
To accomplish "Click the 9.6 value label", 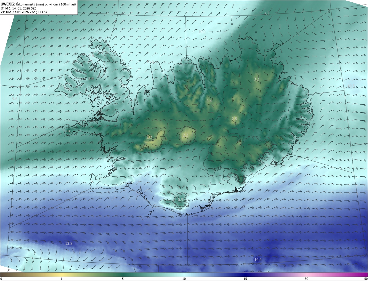I will click(15, 99).
